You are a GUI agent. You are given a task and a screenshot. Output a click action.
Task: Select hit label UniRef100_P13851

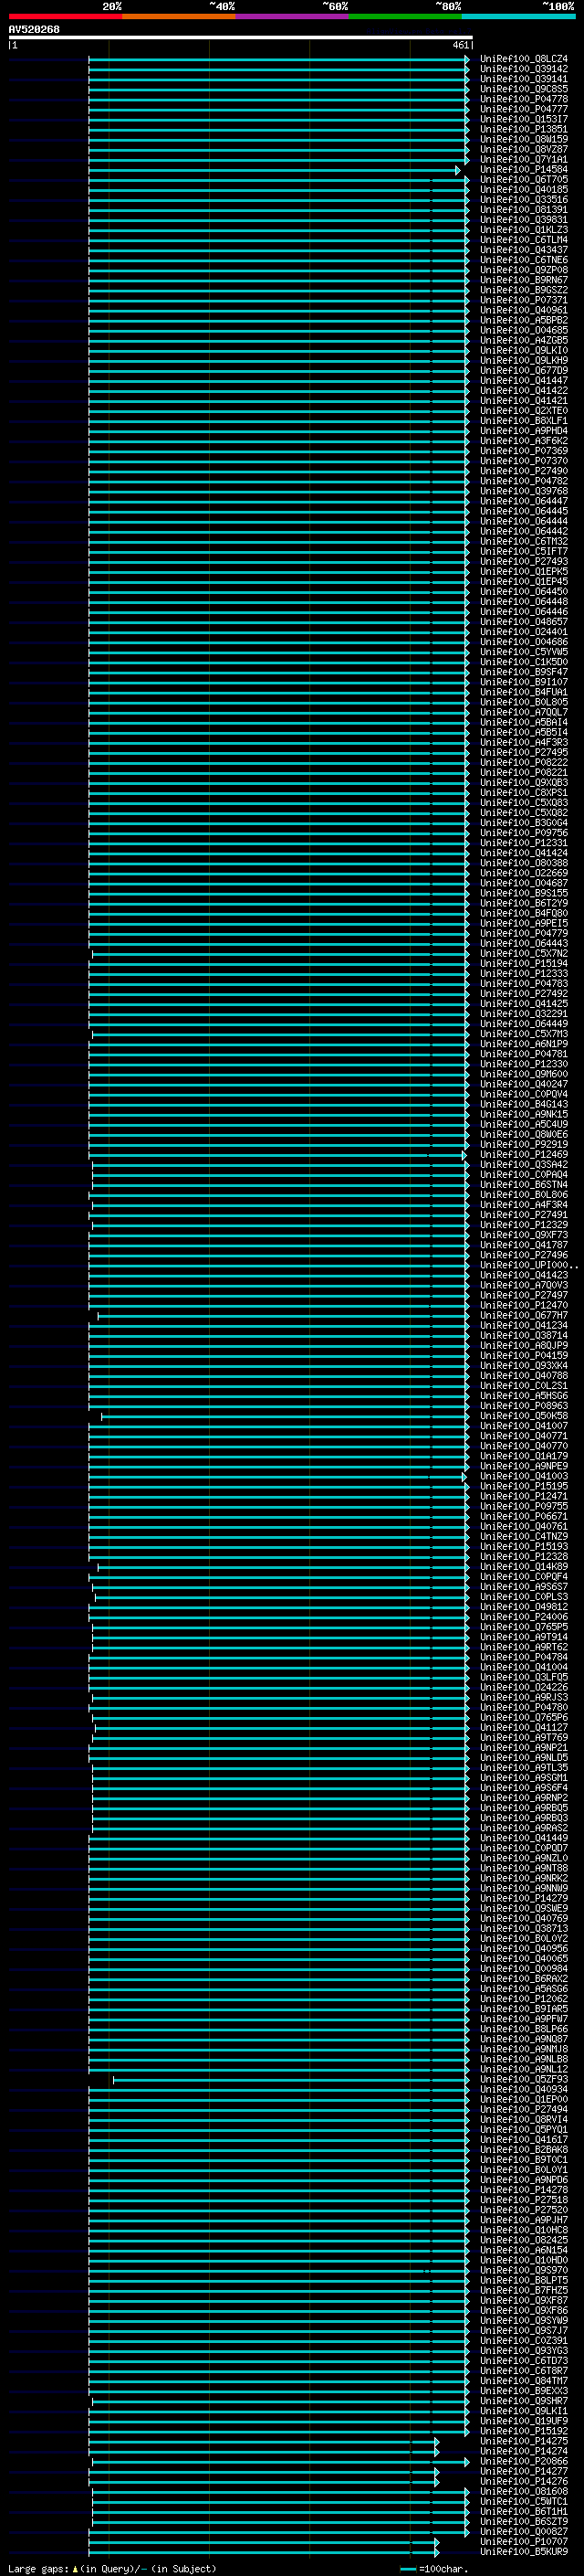pyautogui.click(x=523, y=129)
